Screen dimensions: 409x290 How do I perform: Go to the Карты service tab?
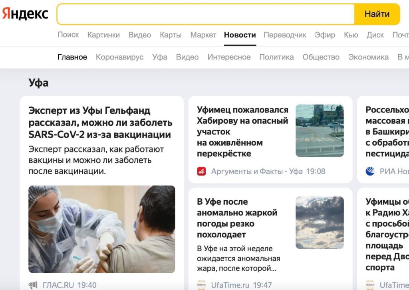(171, 35)
